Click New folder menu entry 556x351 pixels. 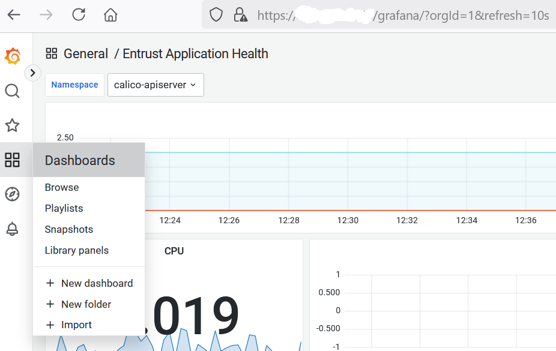coord(79,304)
